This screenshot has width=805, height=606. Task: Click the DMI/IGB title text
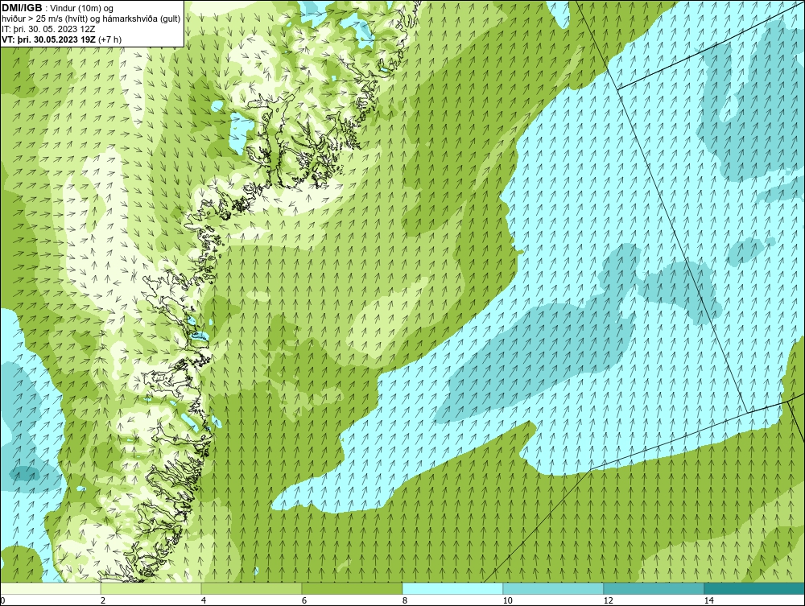(x=22, y=8)
